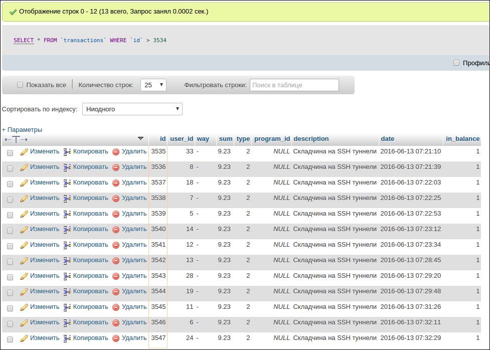The width and height of the screenshot is (490, 350).
Task: Click the date cell 2016-06-13 07:23:12
Action: pyautogui.click(x=411, y=229)
